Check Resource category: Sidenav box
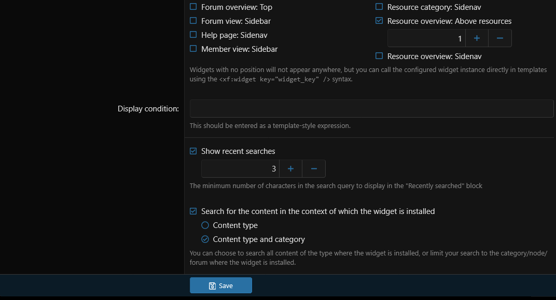 click(379, 7)
